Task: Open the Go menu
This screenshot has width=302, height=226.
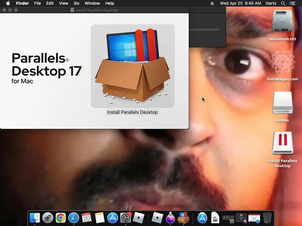Action: [76, 3]
